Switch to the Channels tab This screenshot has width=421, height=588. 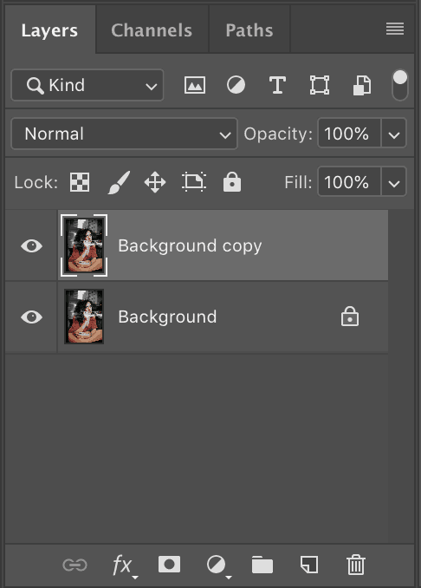coord(152,30)
